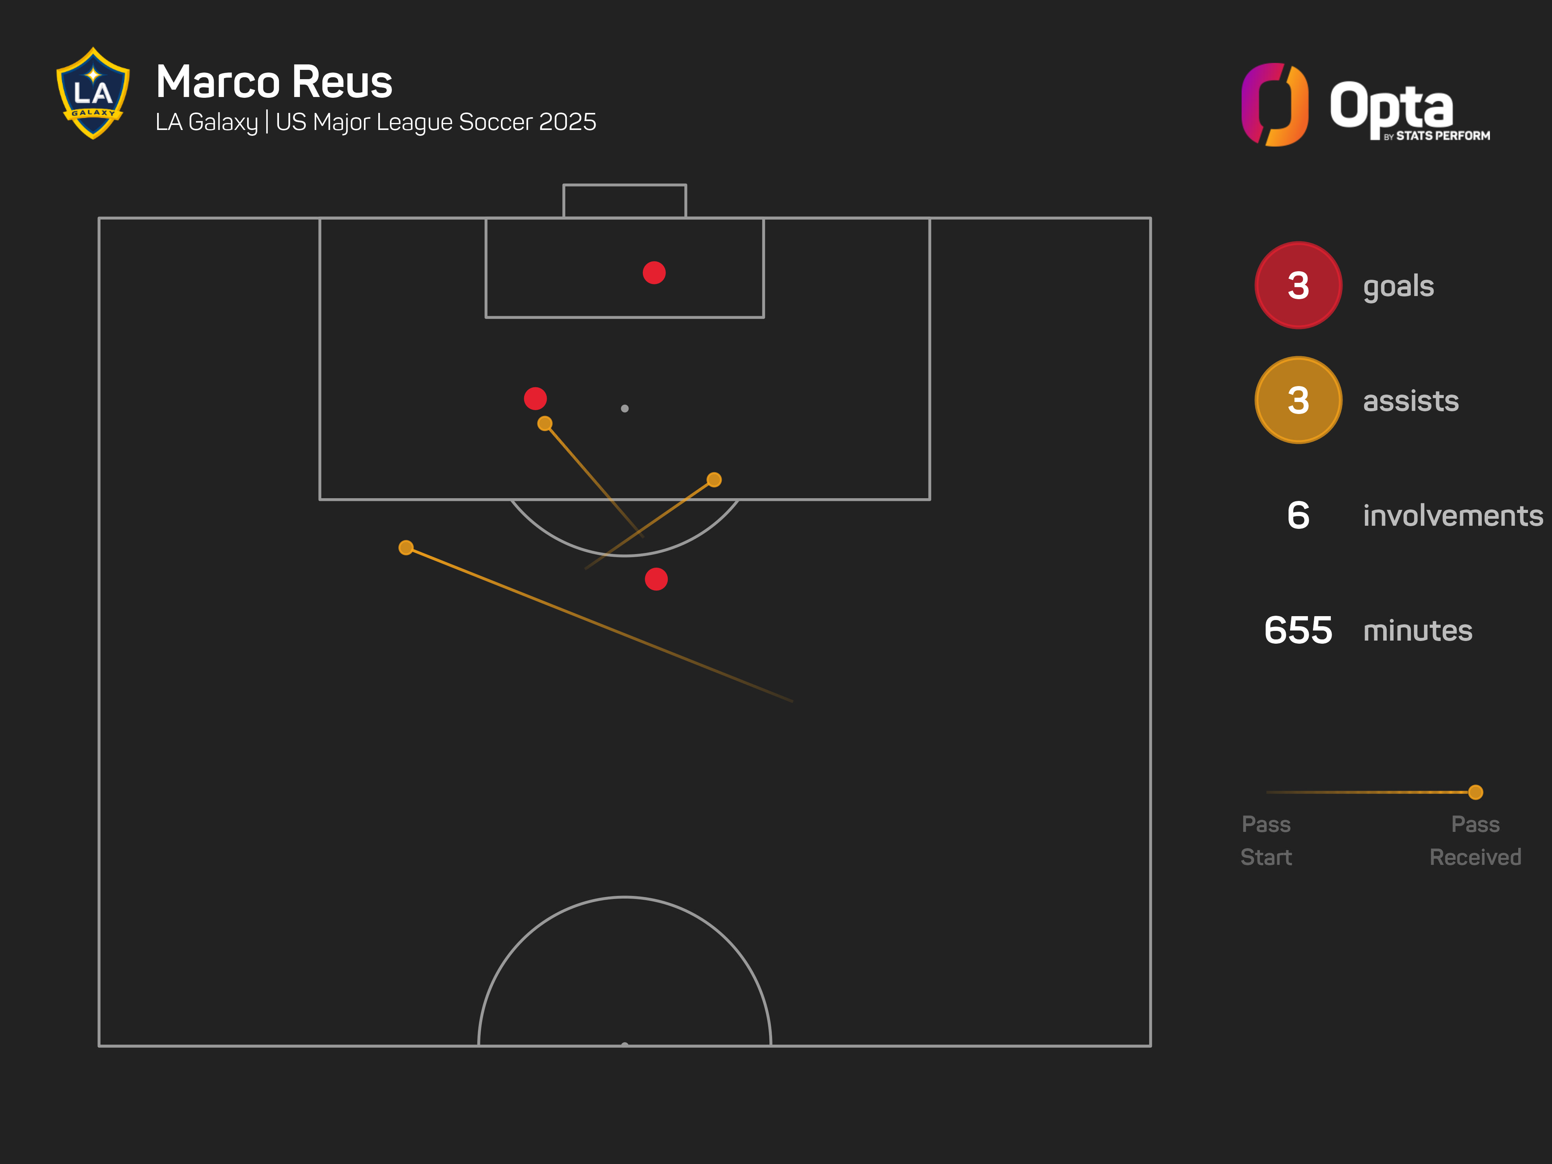The image size is (1552, 1164).
Task: Click the orange legend dot above Pass Received
Action: coord(1476,792)
